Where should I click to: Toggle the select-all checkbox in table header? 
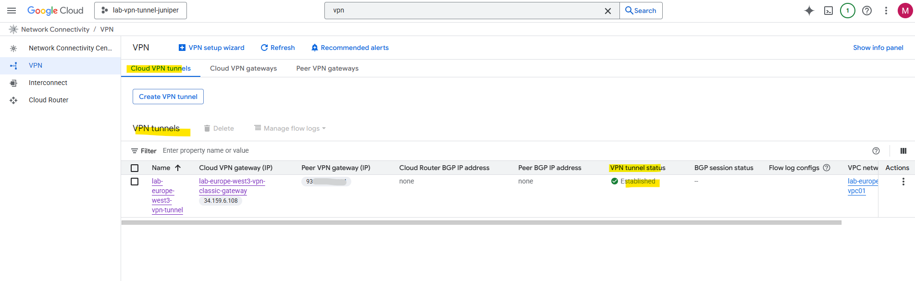pyautogui.click(x=135, y=168)
